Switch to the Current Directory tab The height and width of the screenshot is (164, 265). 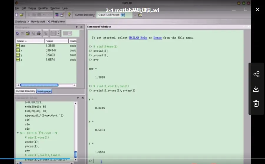tap(26, 91)
